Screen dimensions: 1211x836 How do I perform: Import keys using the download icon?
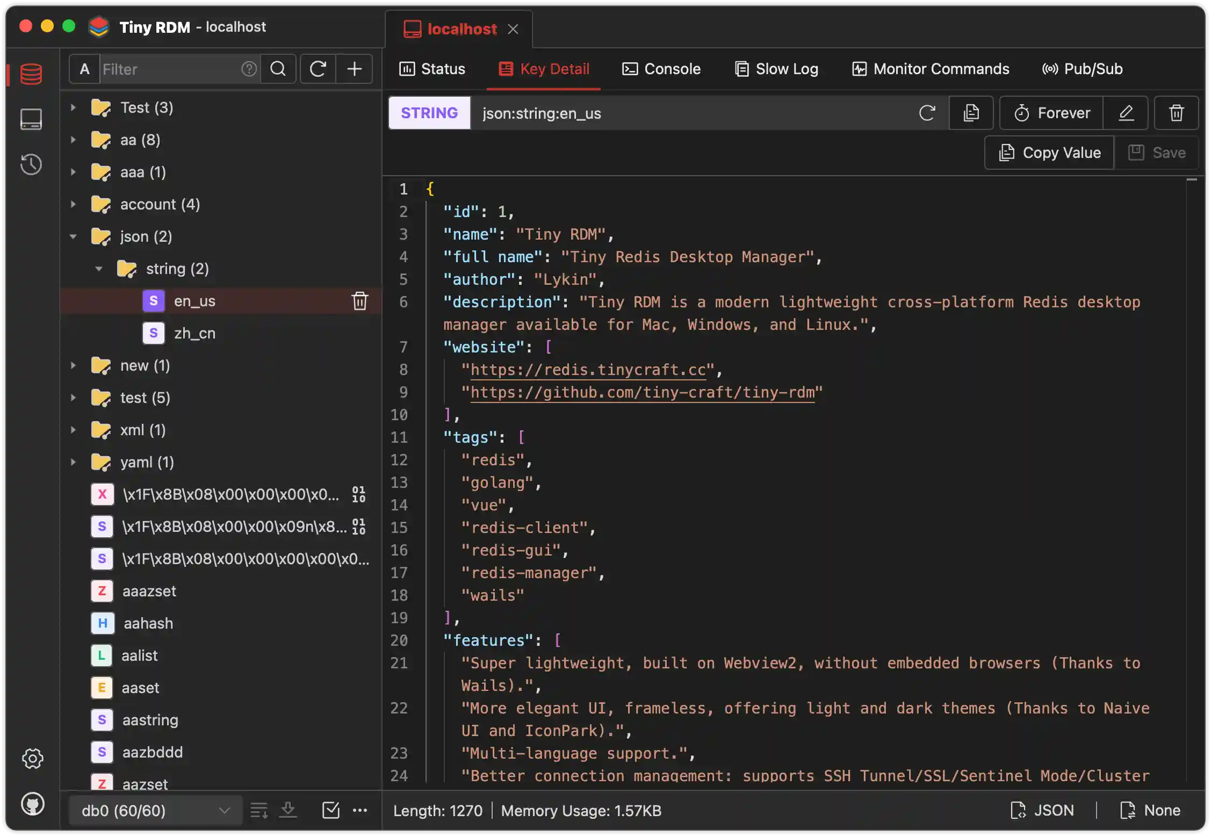click(288, 810)
